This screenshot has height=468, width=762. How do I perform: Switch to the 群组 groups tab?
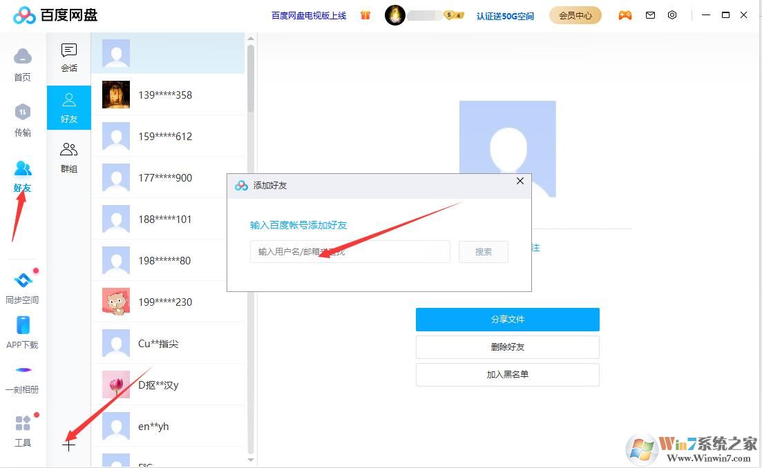pyautogui.click(x=68, y=157)
